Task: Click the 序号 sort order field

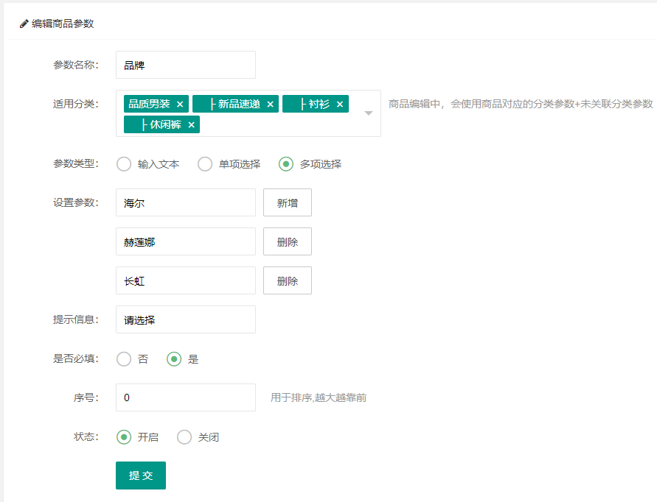Action: click(x=186, y=398)
